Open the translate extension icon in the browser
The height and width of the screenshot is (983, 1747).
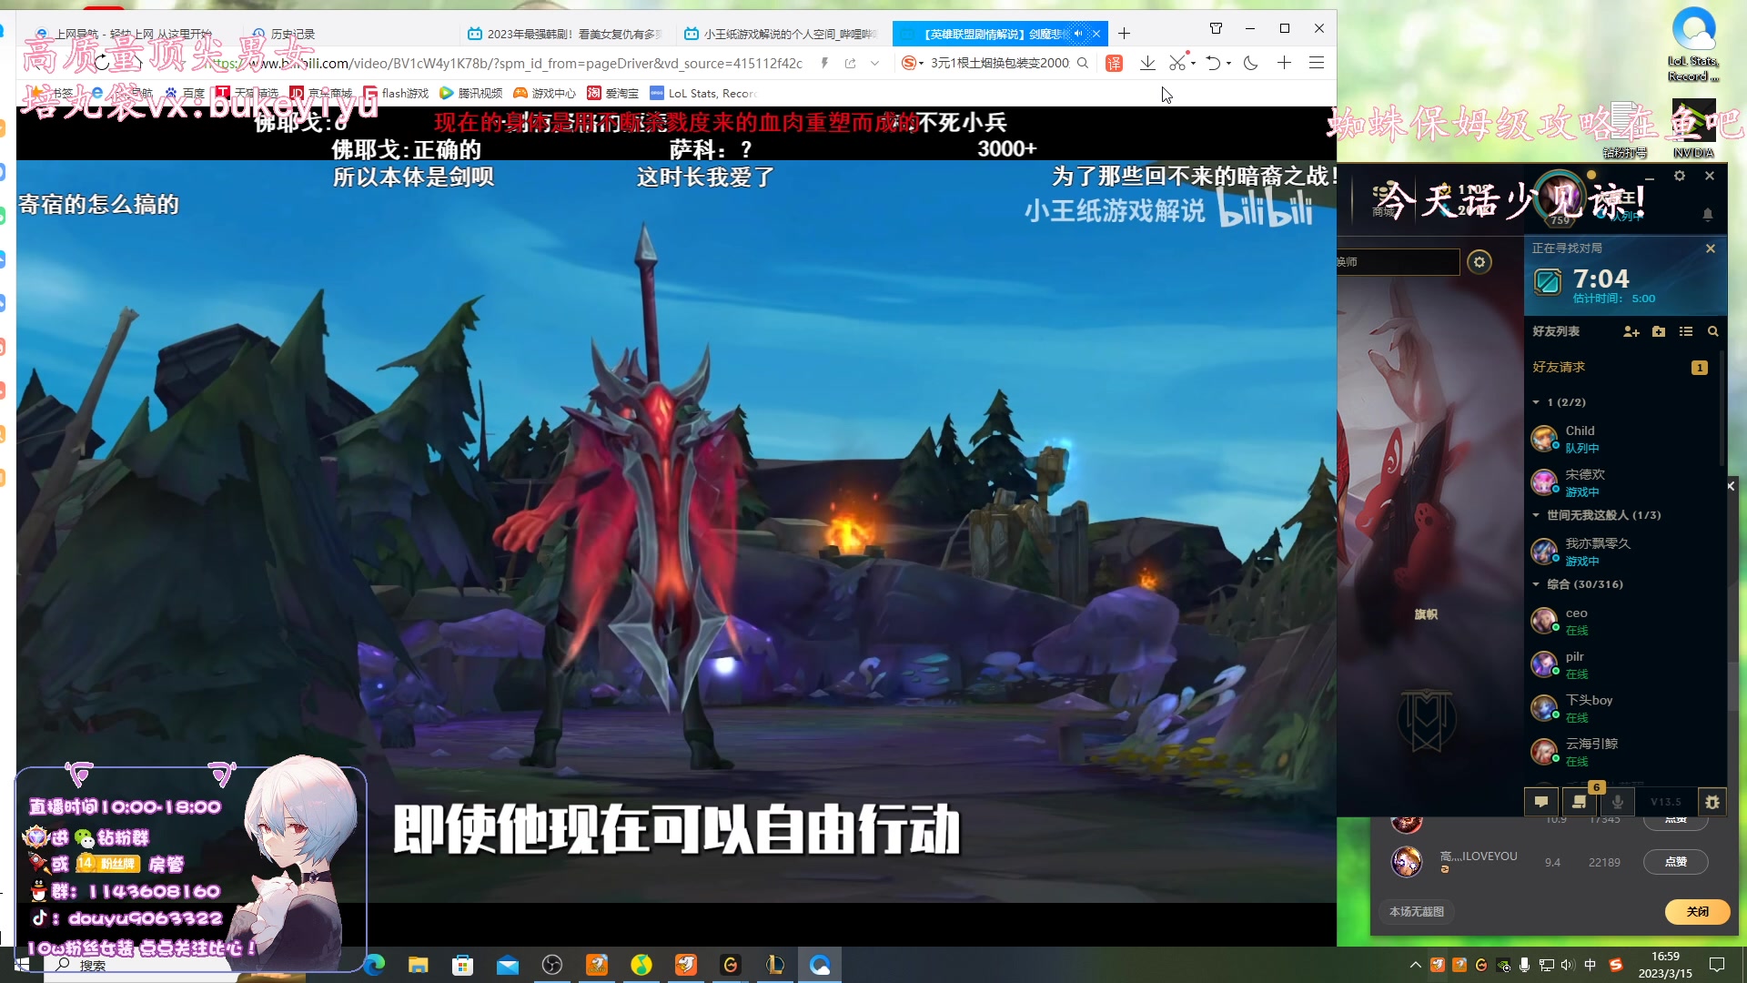(1114, 63)
